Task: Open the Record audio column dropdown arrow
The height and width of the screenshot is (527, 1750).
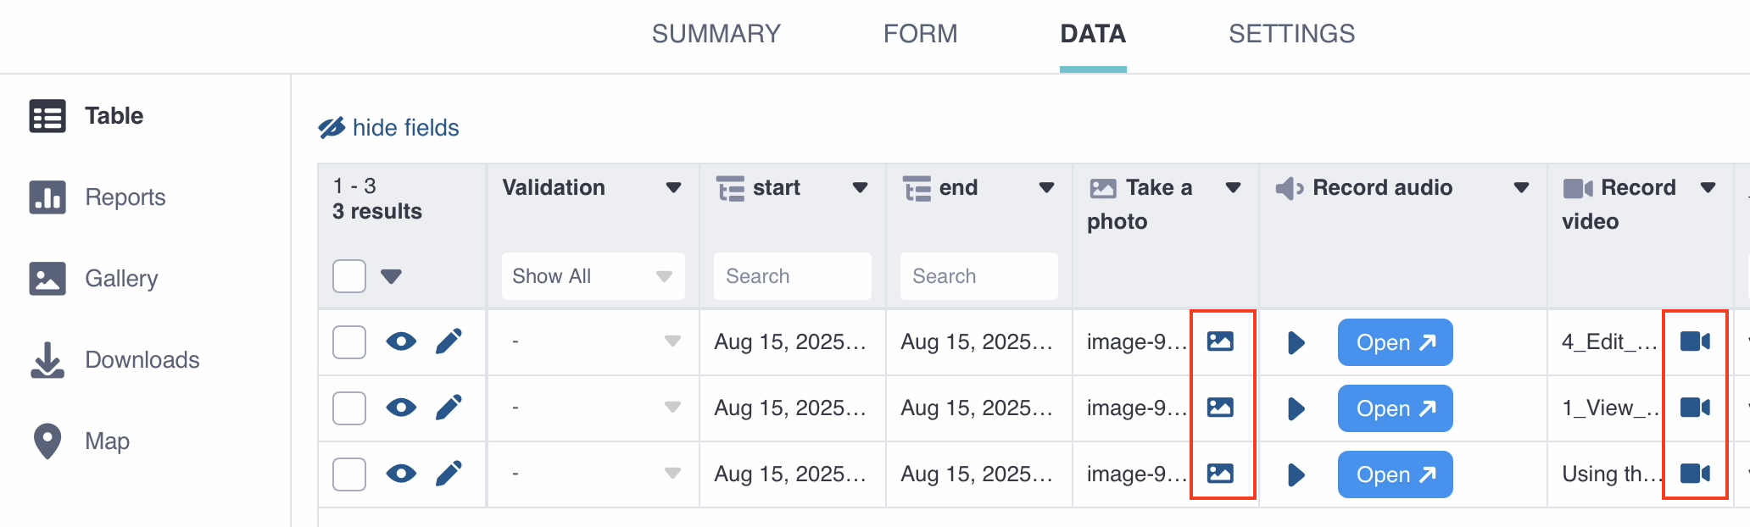Action: [1522, 188]
